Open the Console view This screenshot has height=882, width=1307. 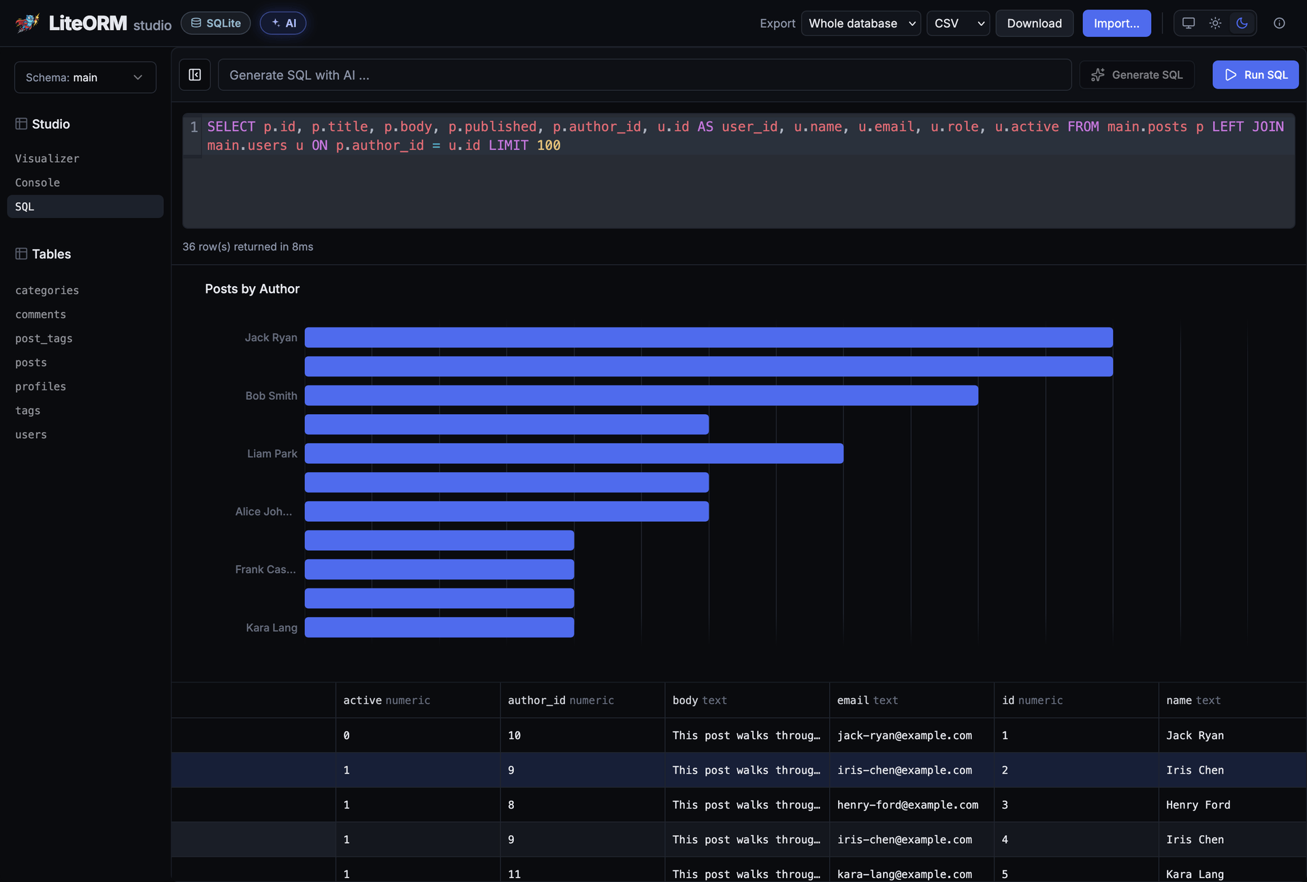coord(85,183)
